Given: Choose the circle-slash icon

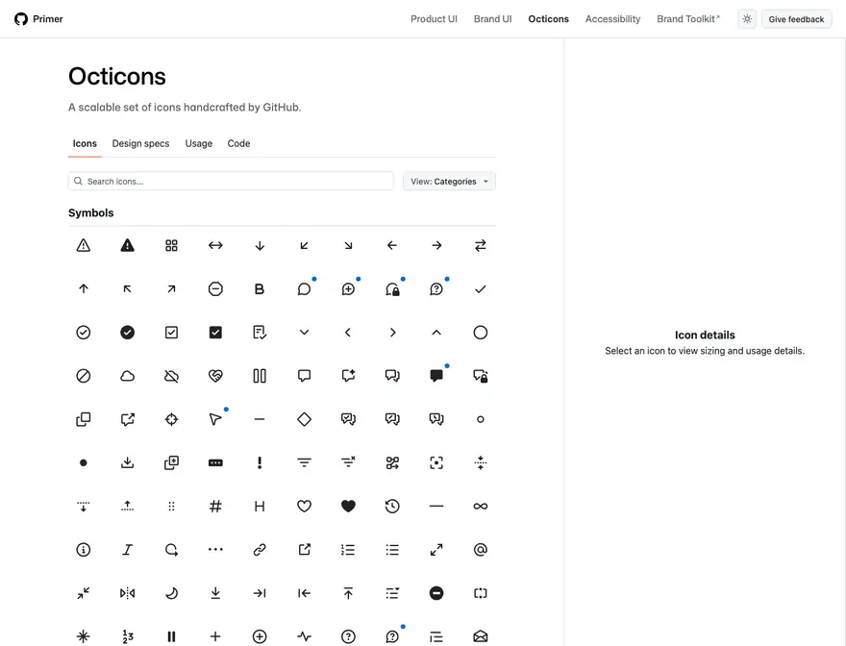Looking at the screenshot, I should point(83,376).
